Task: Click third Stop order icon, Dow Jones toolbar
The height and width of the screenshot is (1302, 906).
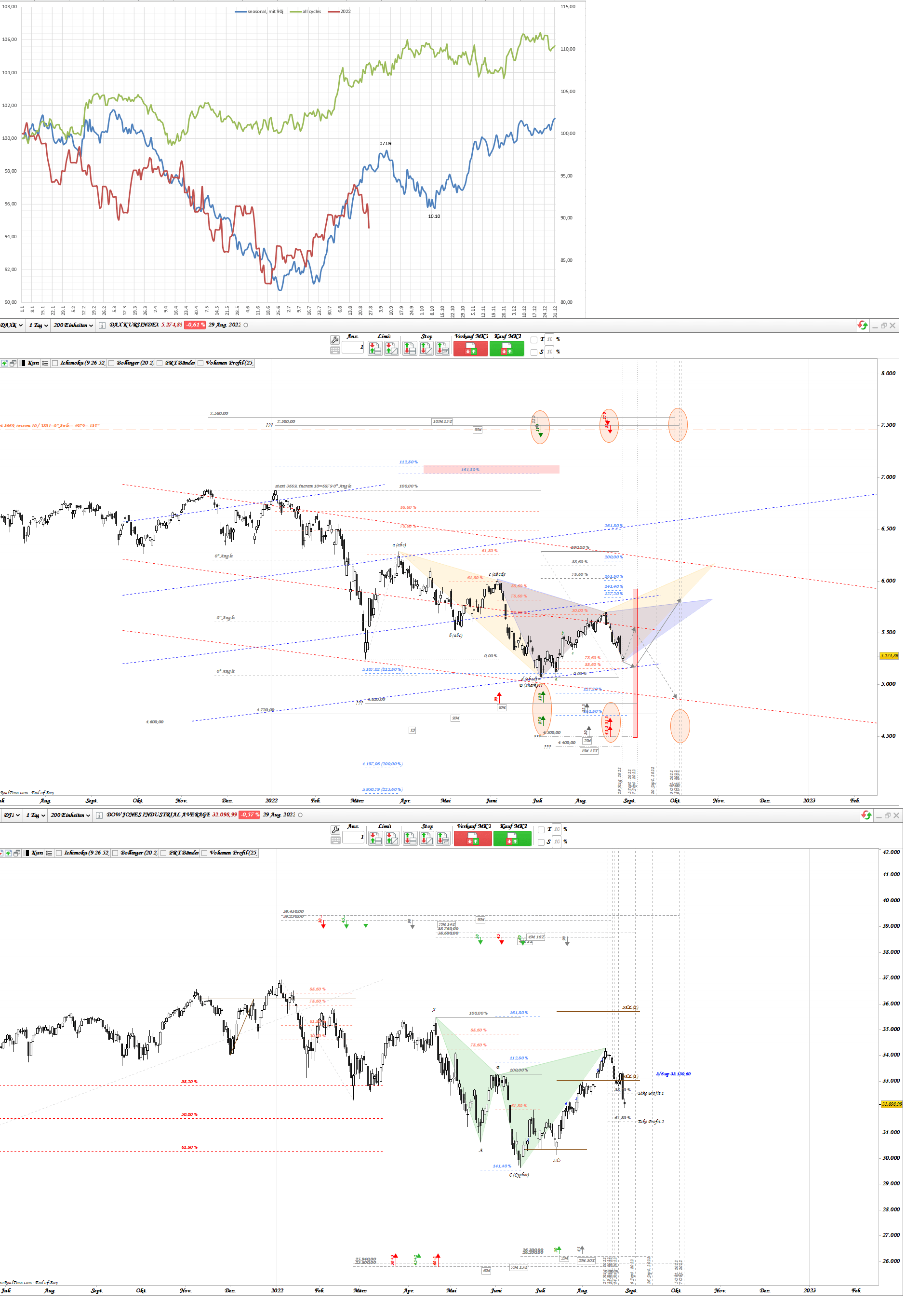Action: (443, 838)
